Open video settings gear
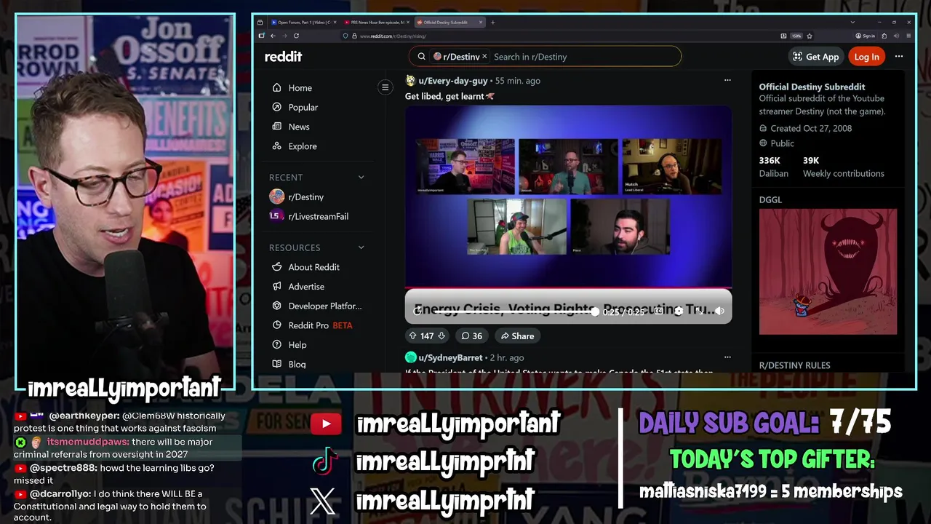This screenshot has width=931, height=524. pyautogui.click(x=679, y=311)
